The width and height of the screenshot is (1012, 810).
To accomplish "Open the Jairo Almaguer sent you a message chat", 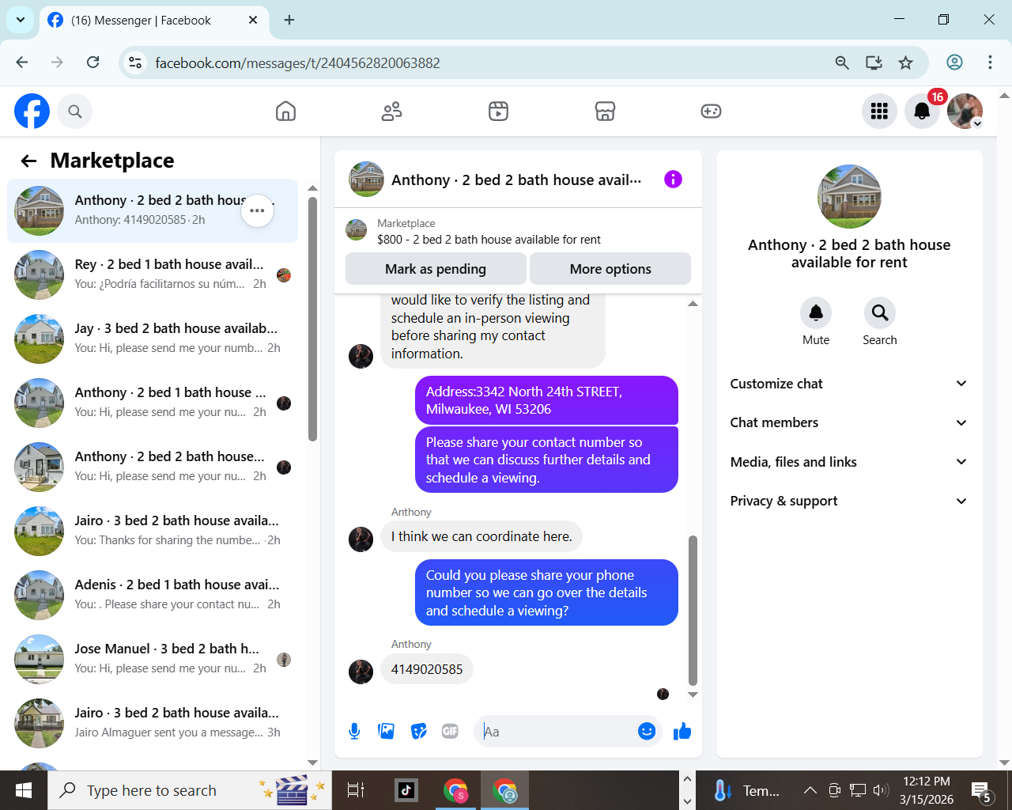I will coord(153,723).
